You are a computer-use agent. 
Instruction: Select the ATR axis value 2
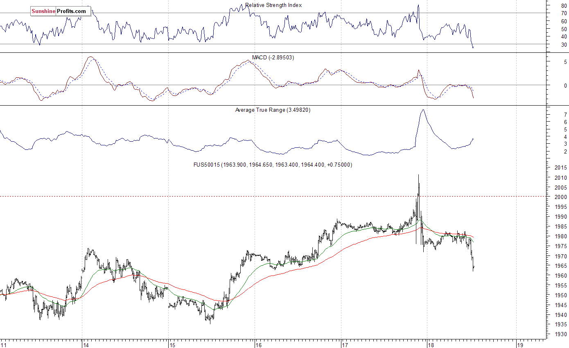pyautogui.click(x=565, y=152)
